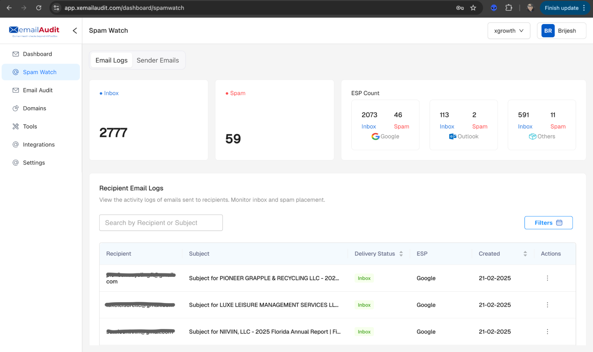Viewport: 593px width, 352px height.
Task: Go to Domains in the sidebar
Action: (x=34, y=108)
